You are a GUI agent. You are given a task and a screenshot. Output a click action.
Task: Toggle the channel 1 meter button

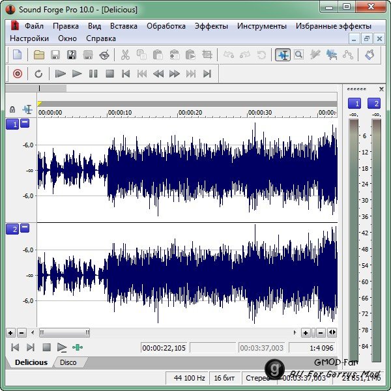pyautogui.click(x=355, y=103)
